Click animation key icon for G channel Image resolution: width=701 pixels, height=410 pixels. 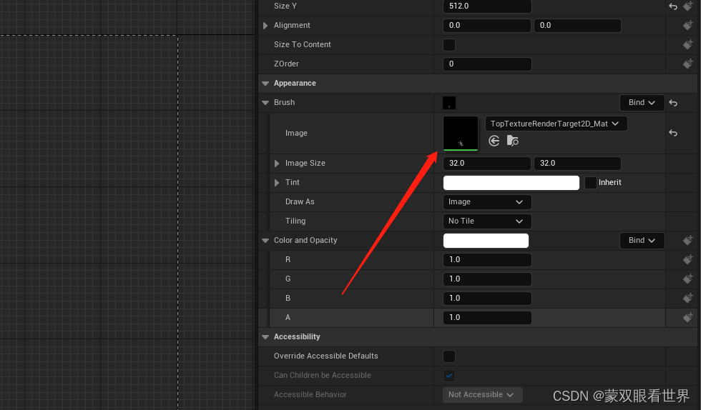tap(687, 279)
